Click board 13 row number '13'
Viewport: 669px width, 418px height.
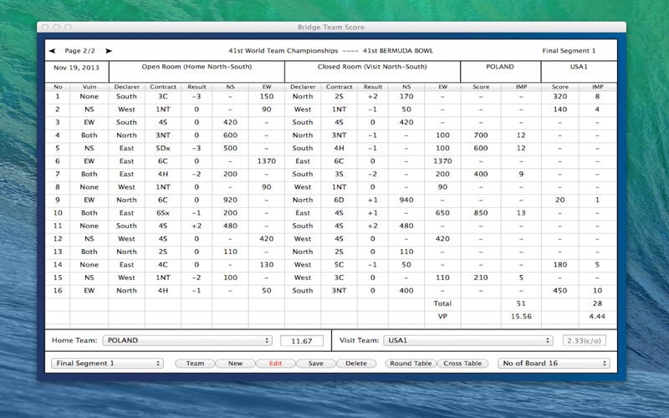coord(58,252)
